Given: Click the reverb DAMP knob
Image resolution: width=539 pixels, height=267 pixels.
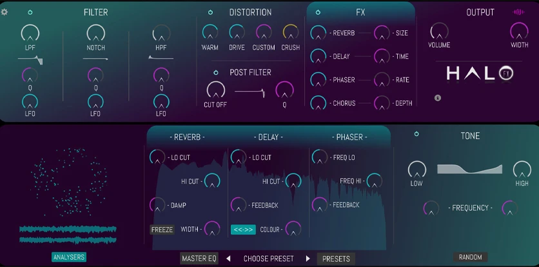Looking at the screenshot, I should (x=157, y=206).
